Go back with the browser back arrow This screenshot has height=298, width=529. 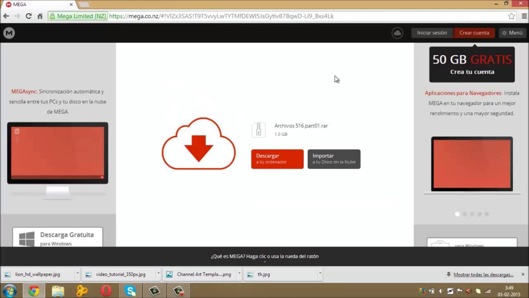6,16
